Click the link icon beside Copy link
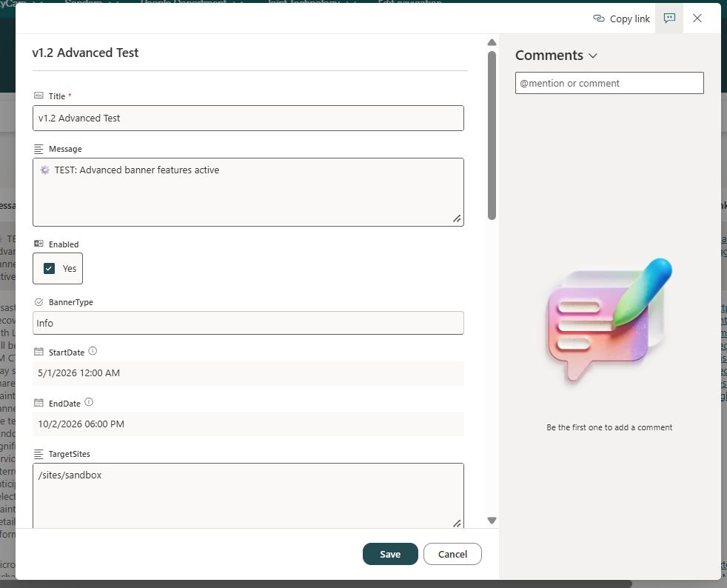This screenshot has height=588, width=727. [599, 19]
